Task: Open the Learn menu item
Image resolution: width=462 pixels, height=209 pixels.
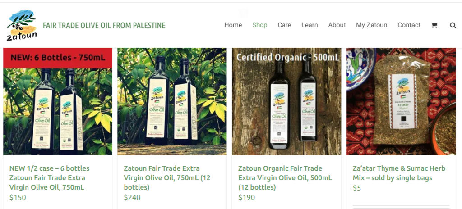Action: point(310,25)
